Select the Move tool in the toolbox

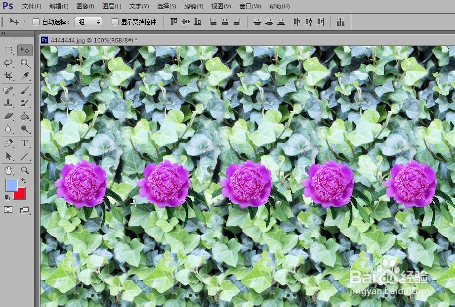[x=25, y=50]
